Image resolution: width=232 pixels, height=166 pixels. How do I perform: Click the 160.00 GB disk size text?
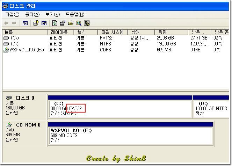[x=15, y=108]
